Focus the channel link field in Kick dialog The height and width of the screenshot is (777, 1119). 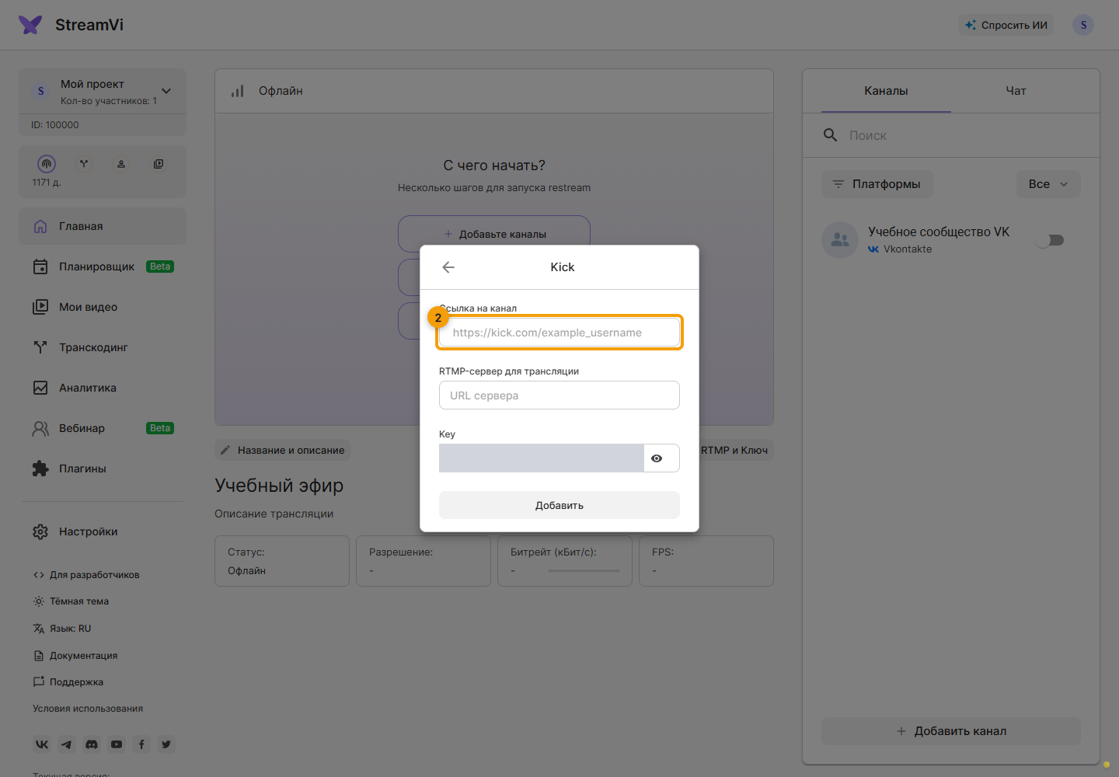click(559, 333)
